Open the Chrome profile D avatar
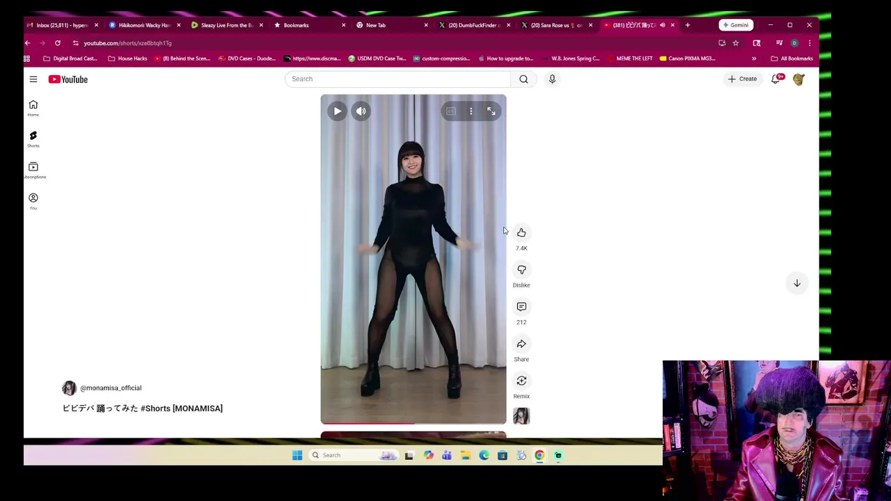Viewport: 891px width, 501px height. pos(794,43)
